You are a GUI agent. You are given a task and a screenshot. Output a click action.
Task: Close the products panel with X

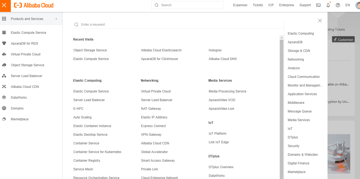320,21
